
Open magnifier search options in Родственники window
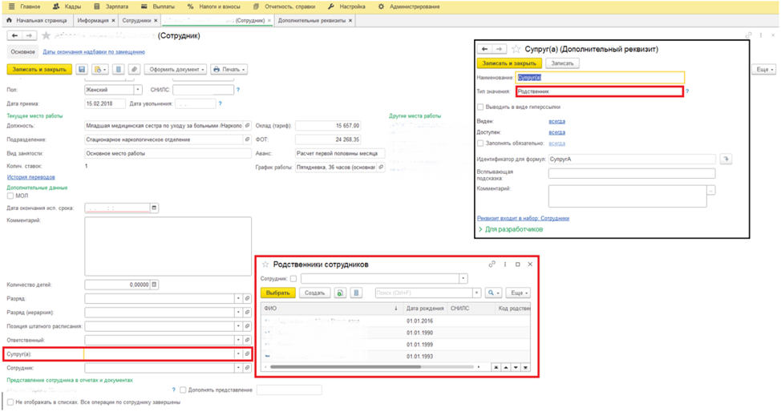[493, 293]
